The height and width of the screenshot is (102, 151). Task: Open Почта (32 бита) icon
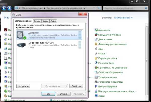tap(96, 63)
